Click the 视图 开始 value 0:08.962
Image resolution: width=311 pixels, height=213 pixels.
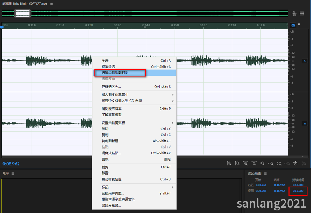tap(261, 191)
